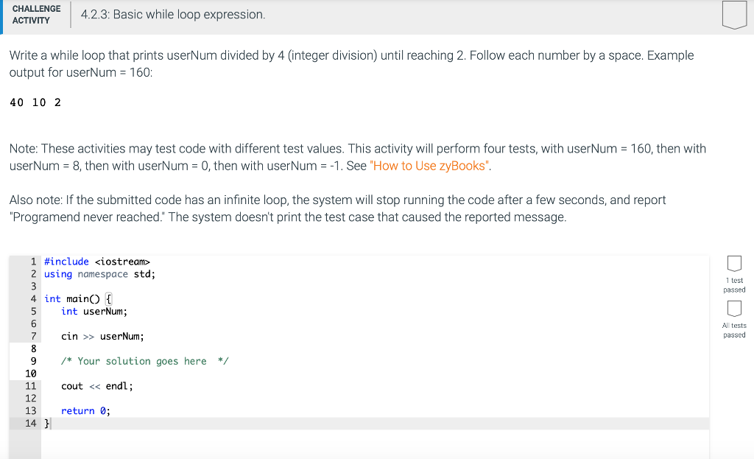Select the '1 test passed' badge icon
Viewport: 754px width, 459px height.
coord(734,264)
